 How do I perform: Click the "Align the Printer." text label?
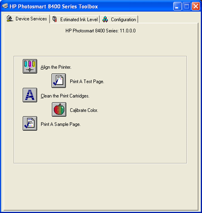pyautogui.click(x=56, y=67)
